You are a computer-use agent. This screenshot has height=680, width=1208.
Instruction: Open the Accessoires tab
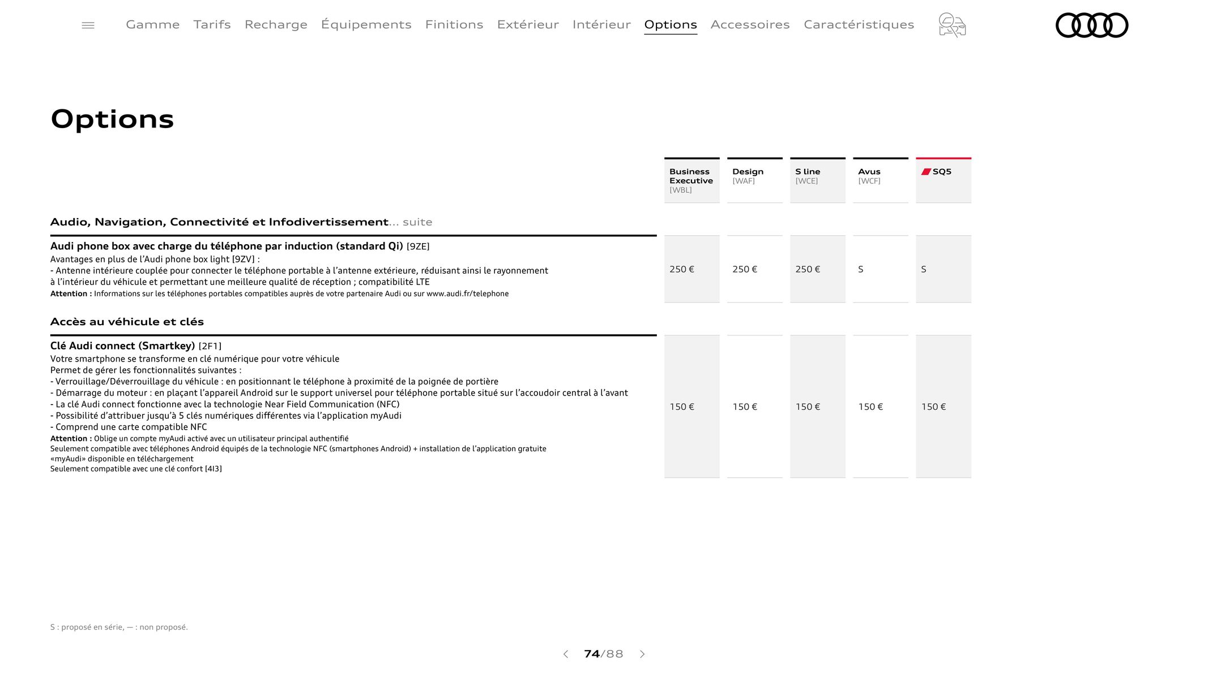point(750,24)
